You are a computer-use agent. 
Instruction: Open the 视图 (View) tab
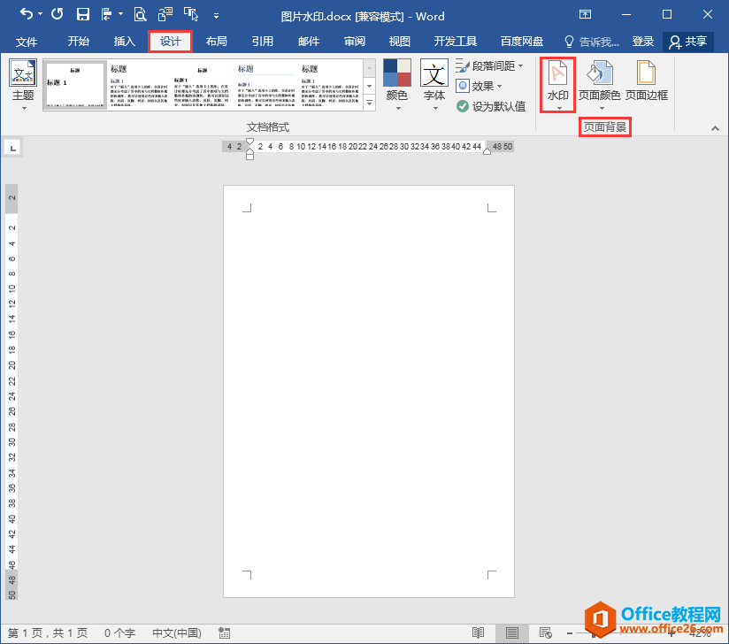pyautogui.click(x=399, y=42)
